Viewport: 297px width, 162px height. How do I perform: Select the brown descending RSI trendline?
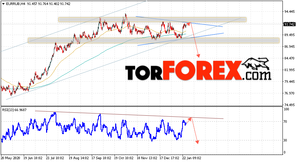tap(129, 115)
